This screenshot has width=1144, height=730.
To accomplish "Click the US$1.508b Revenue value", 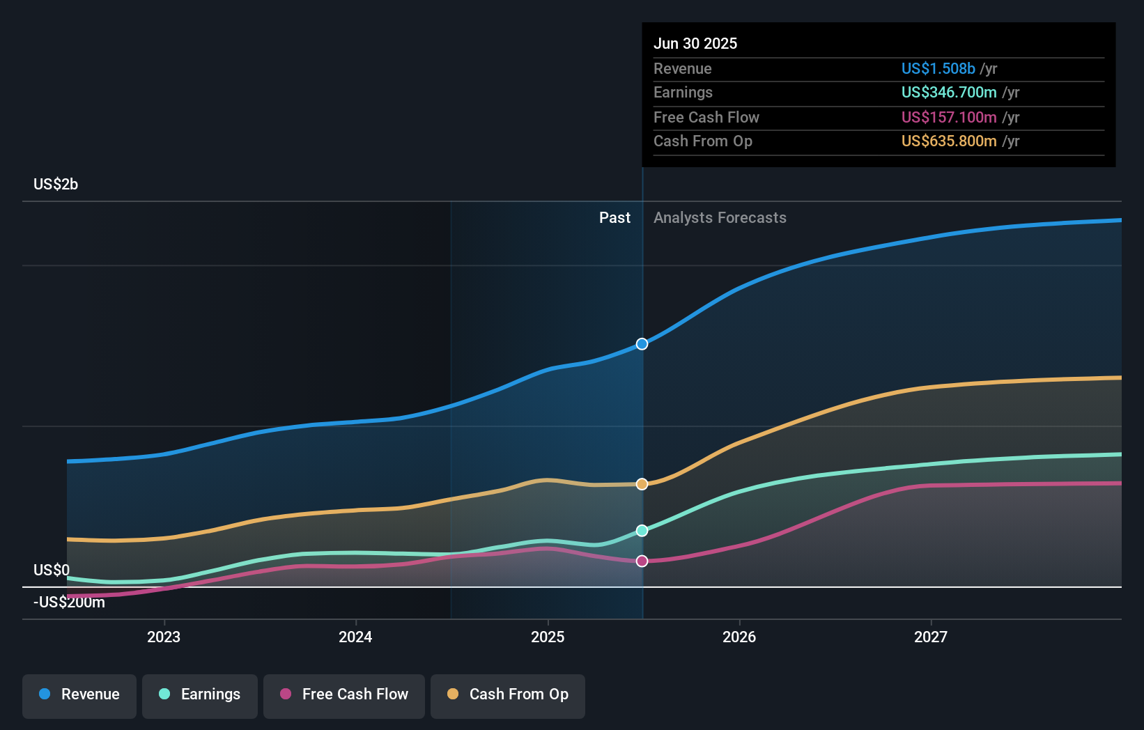I will pos(938,68).
